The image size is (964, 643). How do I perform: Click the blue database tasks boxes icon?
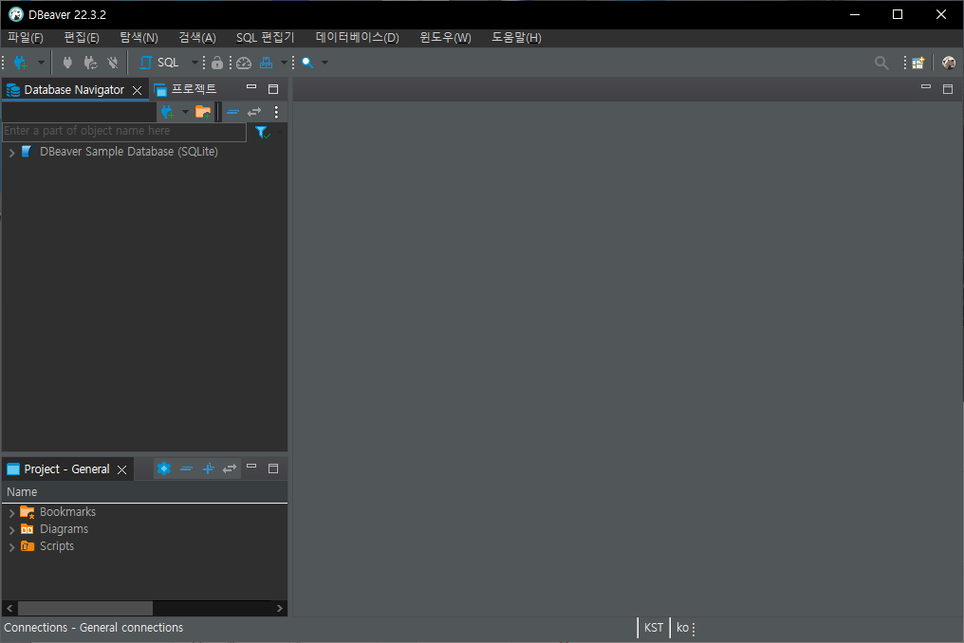tap(267, 63)
